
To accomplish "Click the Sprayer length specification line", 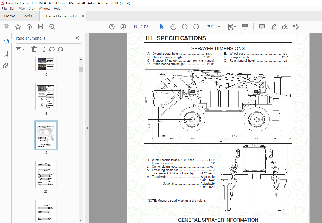I will tap(256, 57).
